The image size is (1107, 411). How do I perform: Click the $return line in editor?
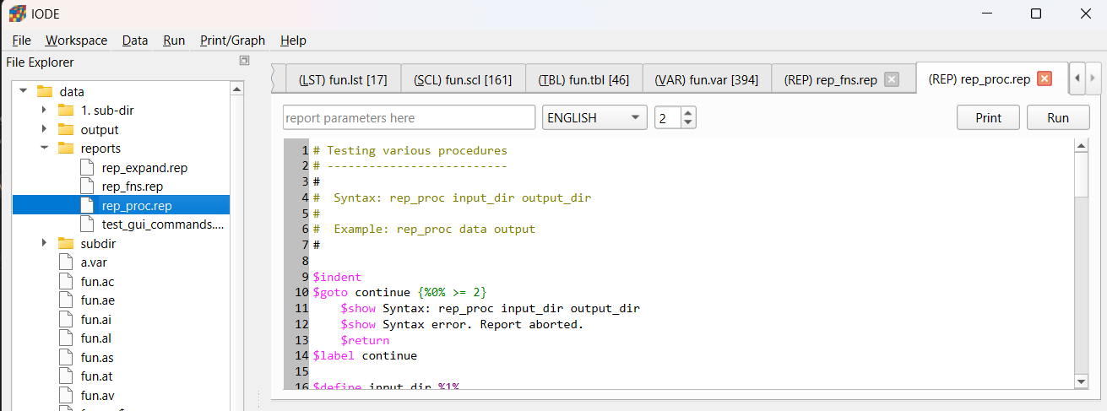365,340
